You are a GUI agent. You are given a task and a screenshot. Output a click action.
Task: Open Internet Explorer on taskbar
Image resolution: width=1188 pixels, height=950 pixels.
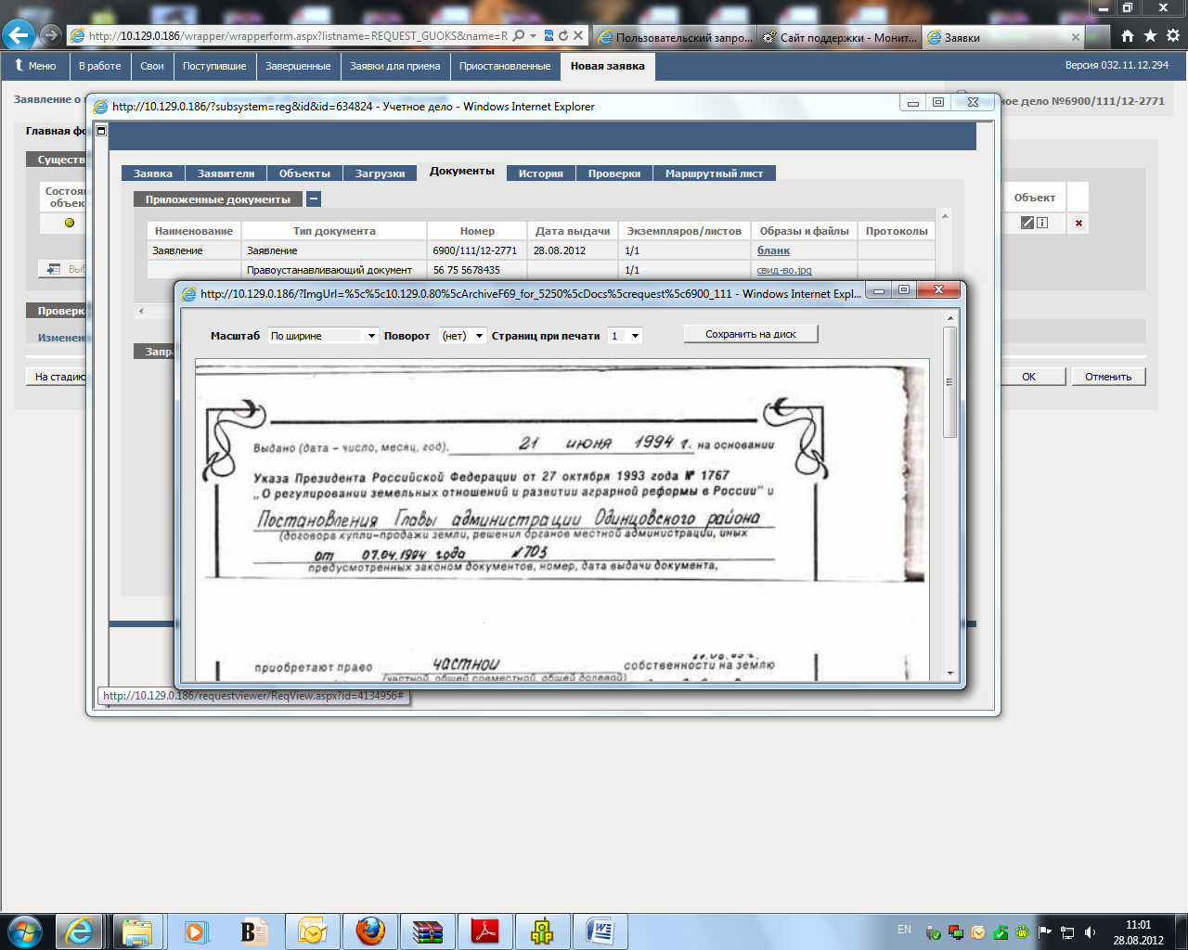(x=79, y=931)
